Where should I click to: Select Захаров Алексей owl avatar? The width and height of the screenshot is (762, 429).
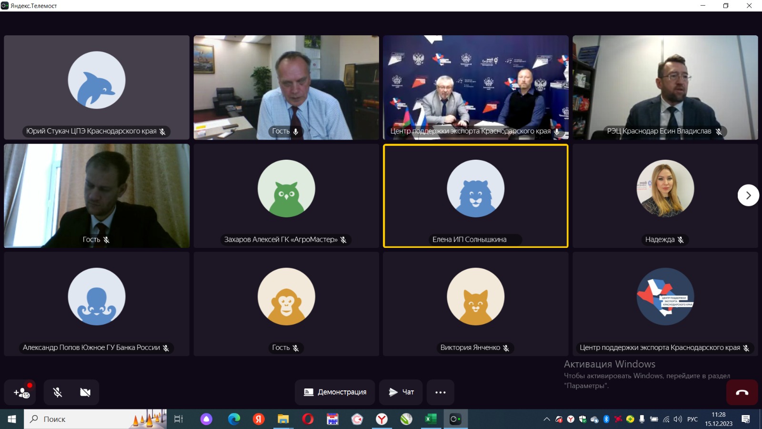pyautogui.click(x=286, y=188)
